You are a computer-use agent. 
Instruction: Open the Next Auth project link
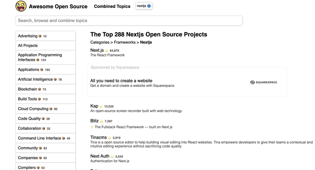(100, 156)
